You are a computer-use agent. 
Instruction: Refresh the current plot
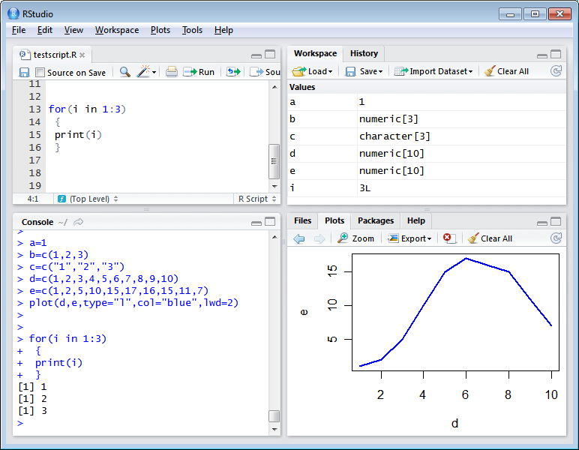pos(556,238)
